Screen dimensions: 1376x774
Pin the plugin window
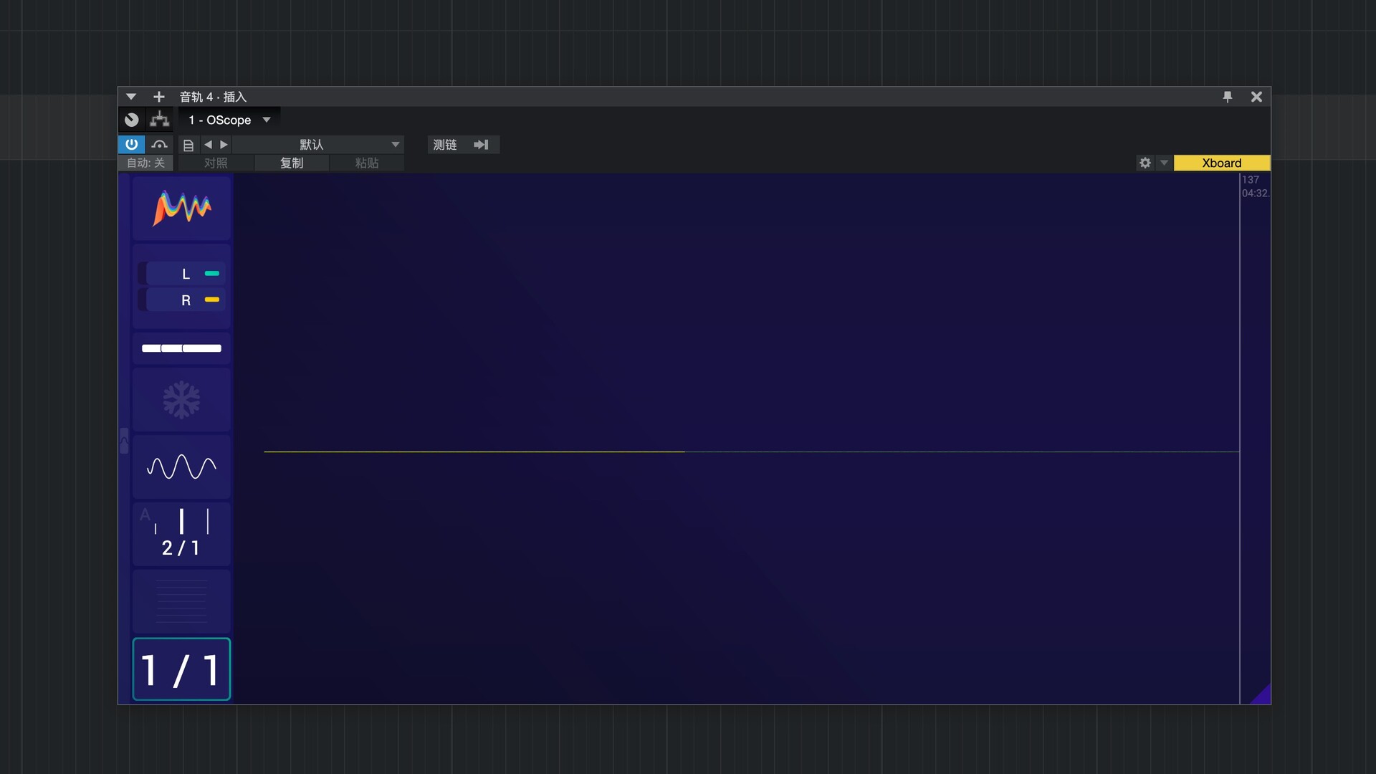1227,97
